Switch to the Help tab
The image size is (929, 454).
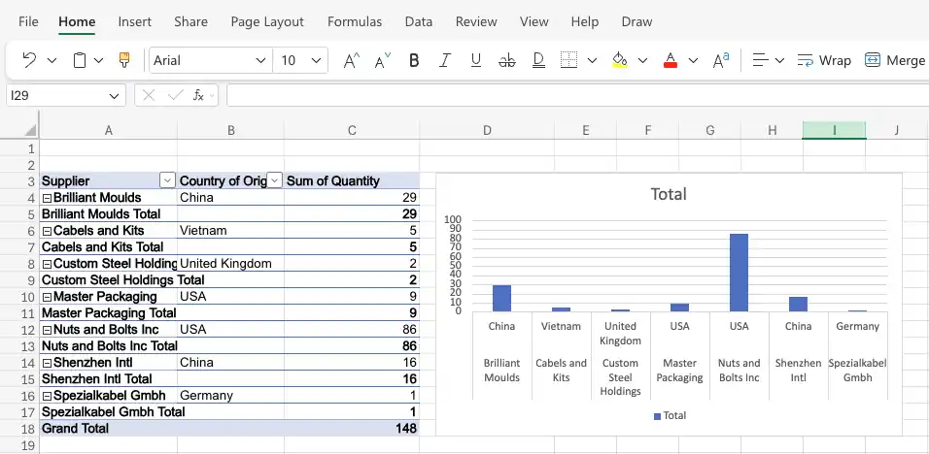585,22
